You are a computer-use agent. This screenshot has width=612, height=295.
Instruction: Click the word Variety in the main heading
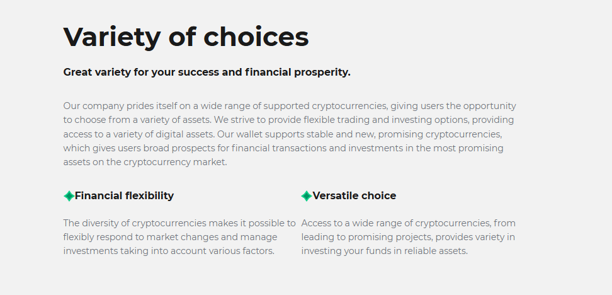point(112,37)
